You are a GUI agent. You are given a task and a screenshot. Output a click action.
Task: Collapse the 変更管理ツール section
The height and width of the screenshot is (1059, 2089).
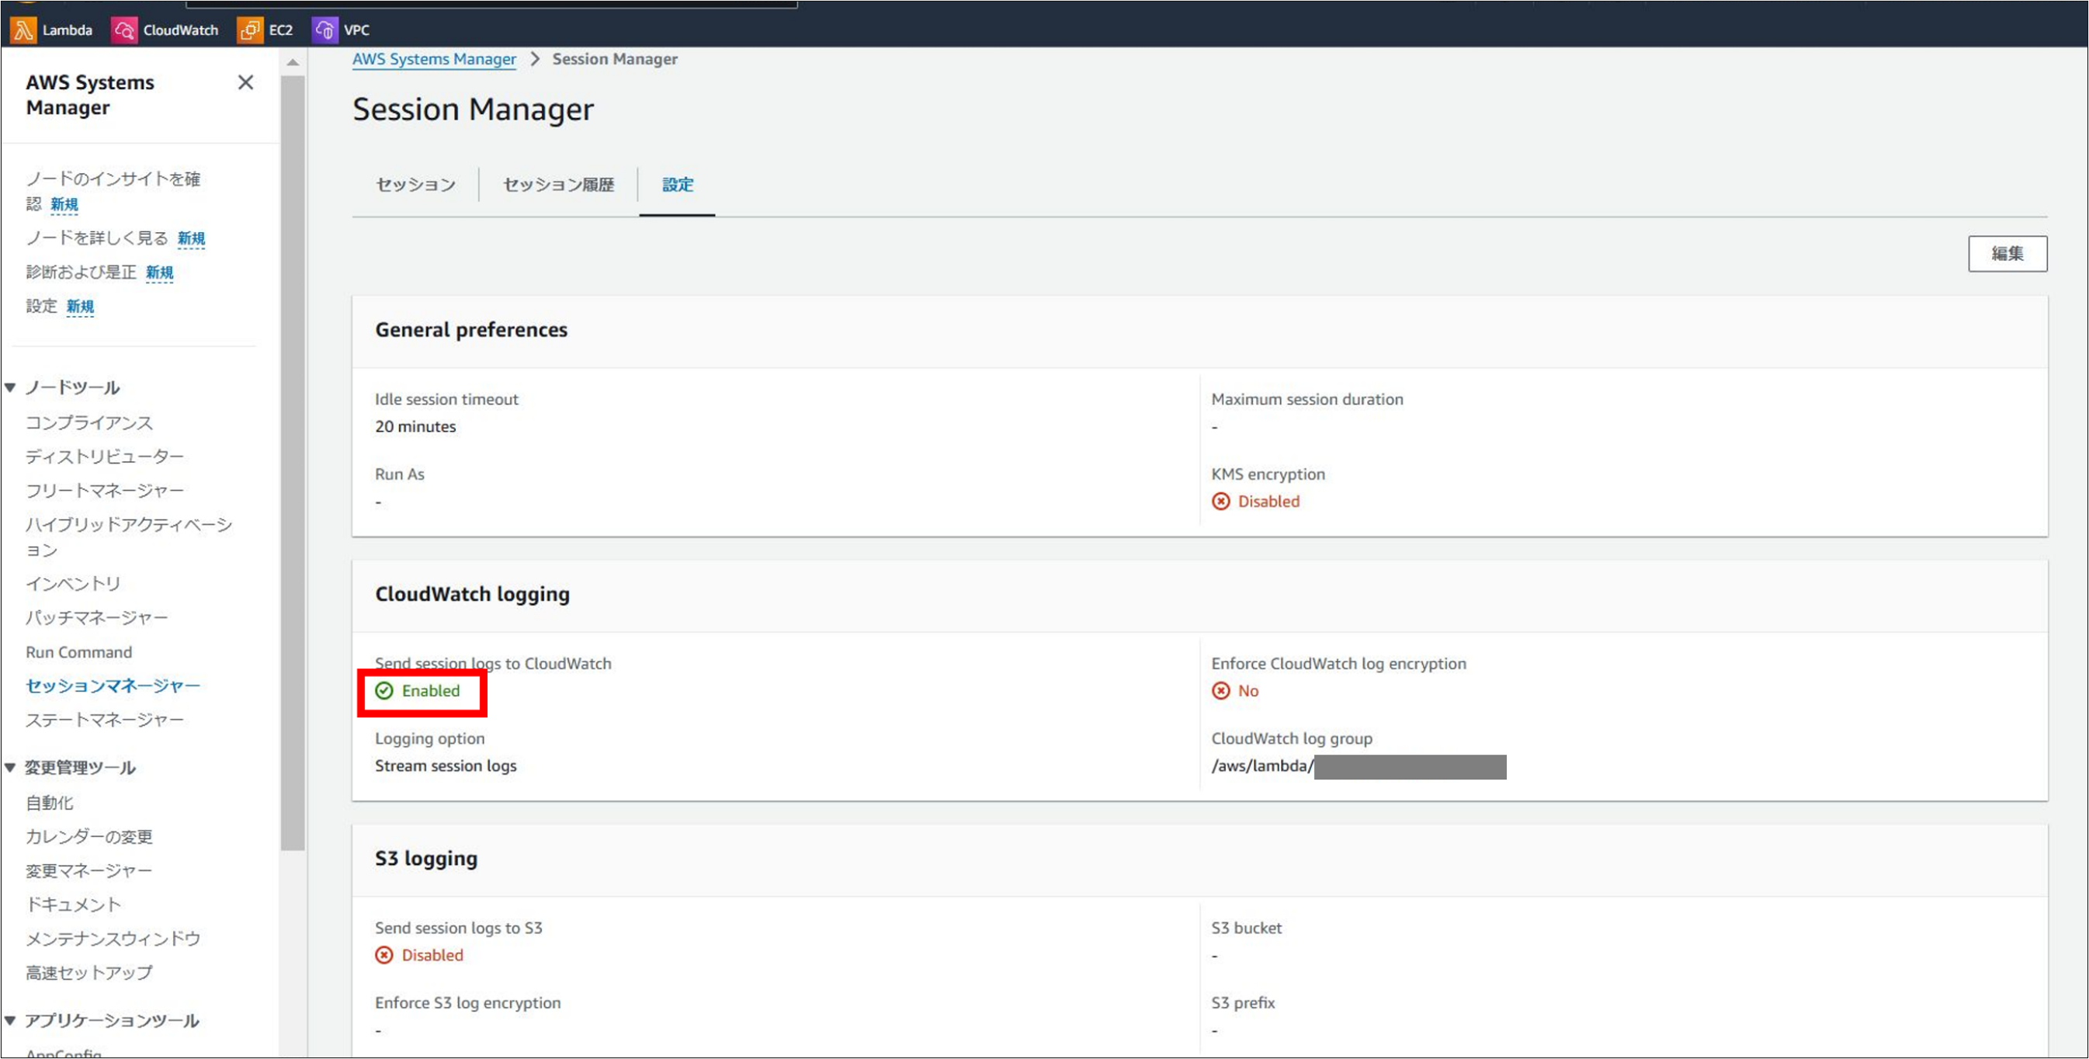pyautogui.click(x=11, y=768)
